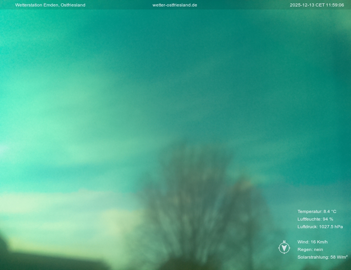Click the Luftdruck 1027.5 hPa reading
This screenshot has width=351, height=270.
(x=320, y=227)
